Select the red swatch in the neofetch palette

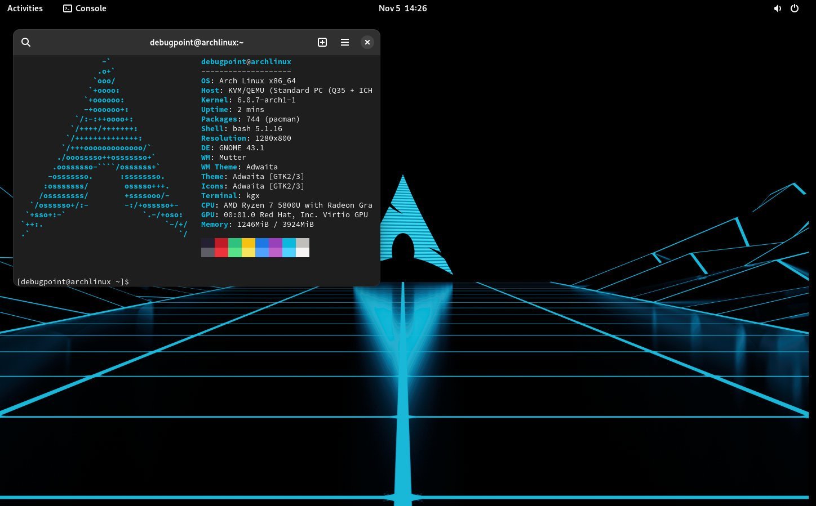[221, 243]
